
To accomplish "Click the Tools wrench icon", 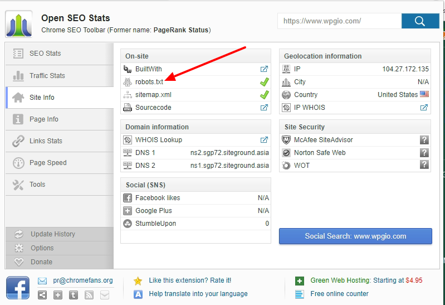I will pos(18,185).
